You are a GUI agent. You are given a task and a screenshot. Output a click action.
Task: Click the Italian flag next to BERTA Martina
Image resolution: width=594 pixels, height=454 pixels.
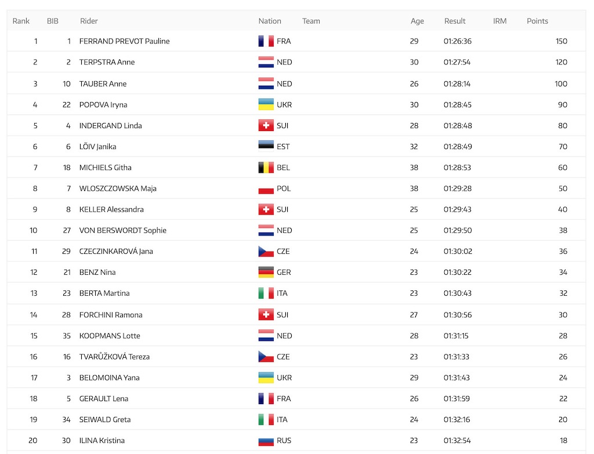pos(266,293)
